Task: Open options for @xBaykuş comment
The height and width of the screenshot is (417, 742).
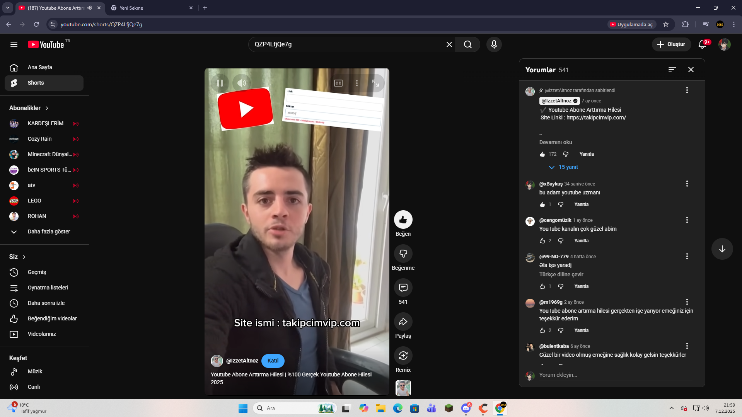Action: pyautogui.click(x=687, y=184)
